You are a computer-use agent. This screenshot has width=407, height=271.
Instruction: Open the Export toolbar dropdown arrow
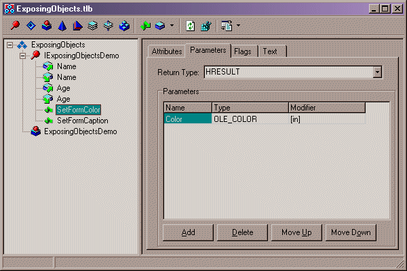point(238,26)
